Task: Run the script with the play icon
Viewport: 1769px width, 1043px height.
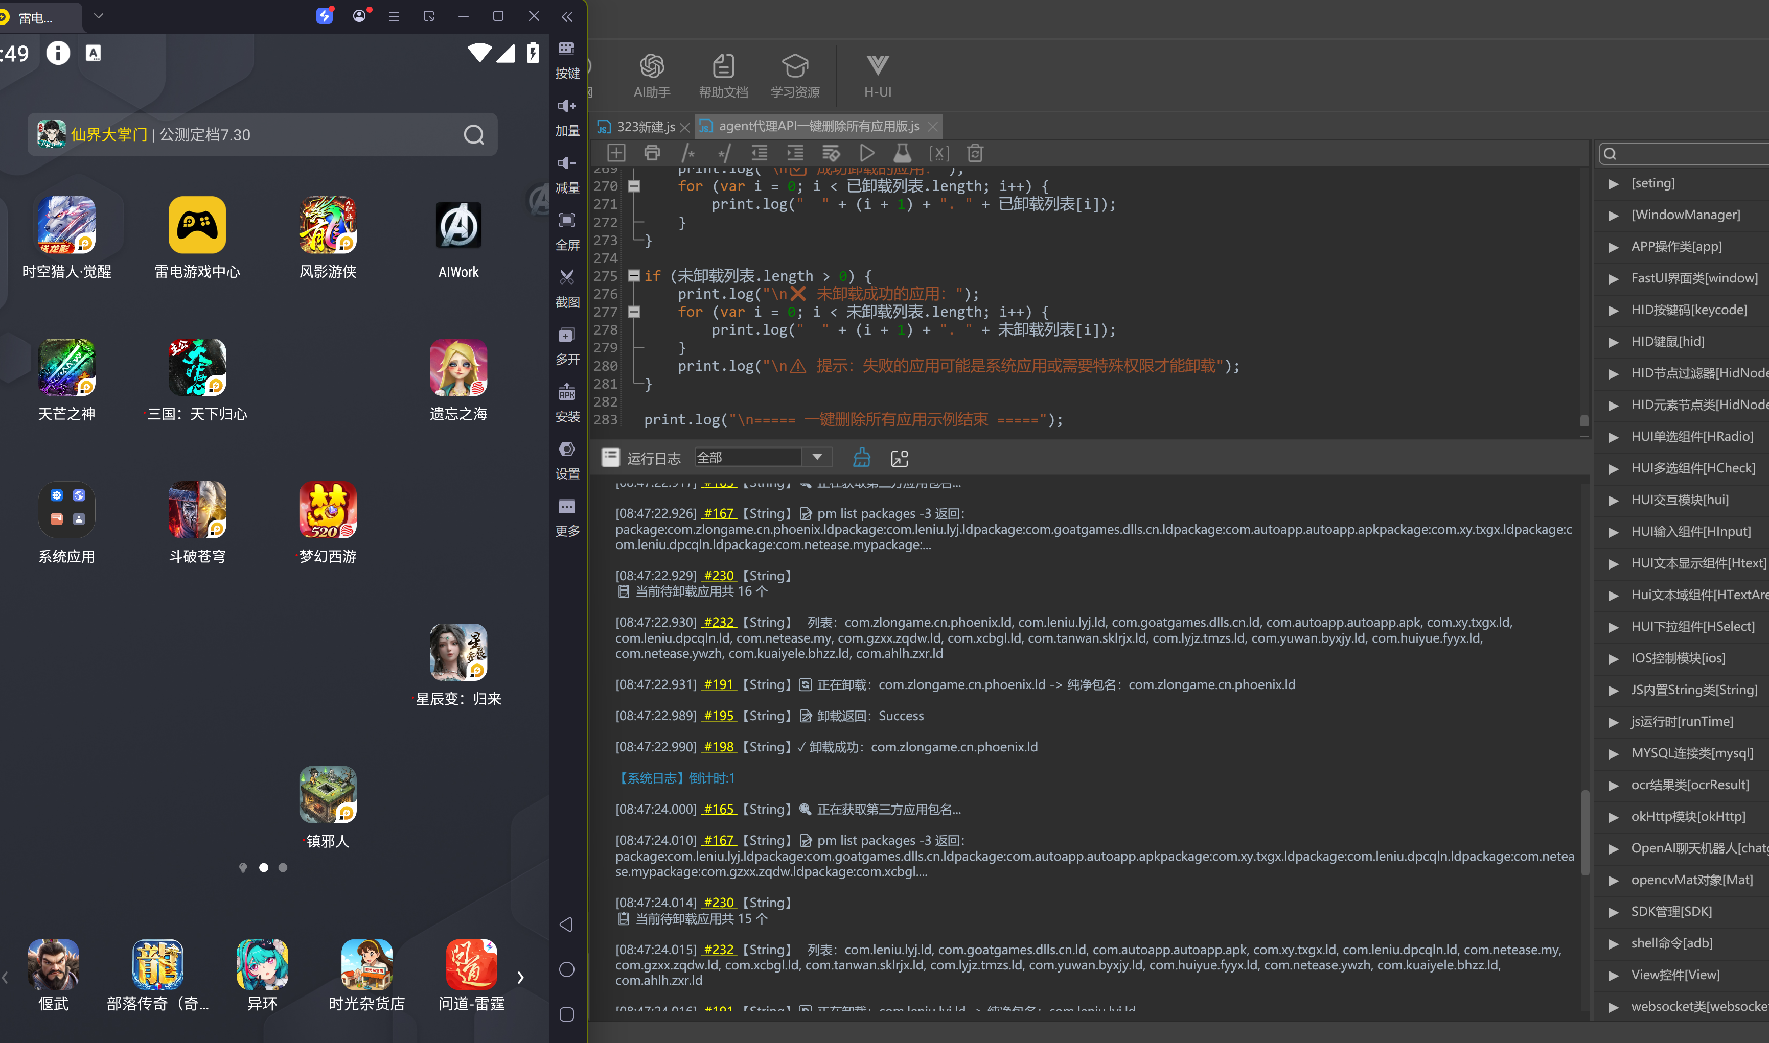Action: 866,153
